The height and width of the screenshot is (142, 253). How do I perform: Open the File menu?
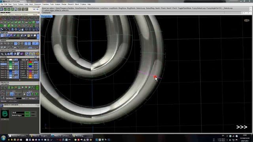pos(2,4)
